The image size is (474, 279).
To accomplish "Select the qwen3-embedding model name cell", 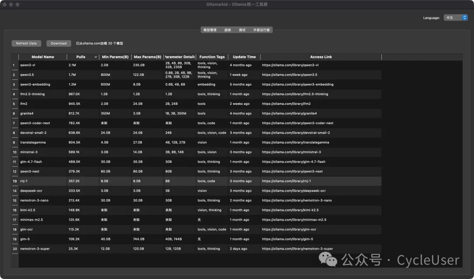I will point(43,84).
